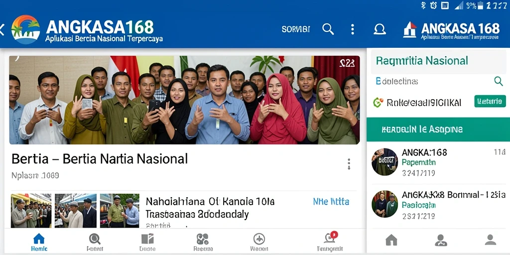Click the SORNIGI header label
Viewport: 510px width, 255px height.
[x=296, y=29]
